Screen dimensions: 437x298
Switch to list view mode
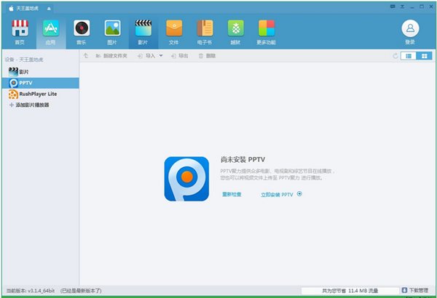[409, 56]
